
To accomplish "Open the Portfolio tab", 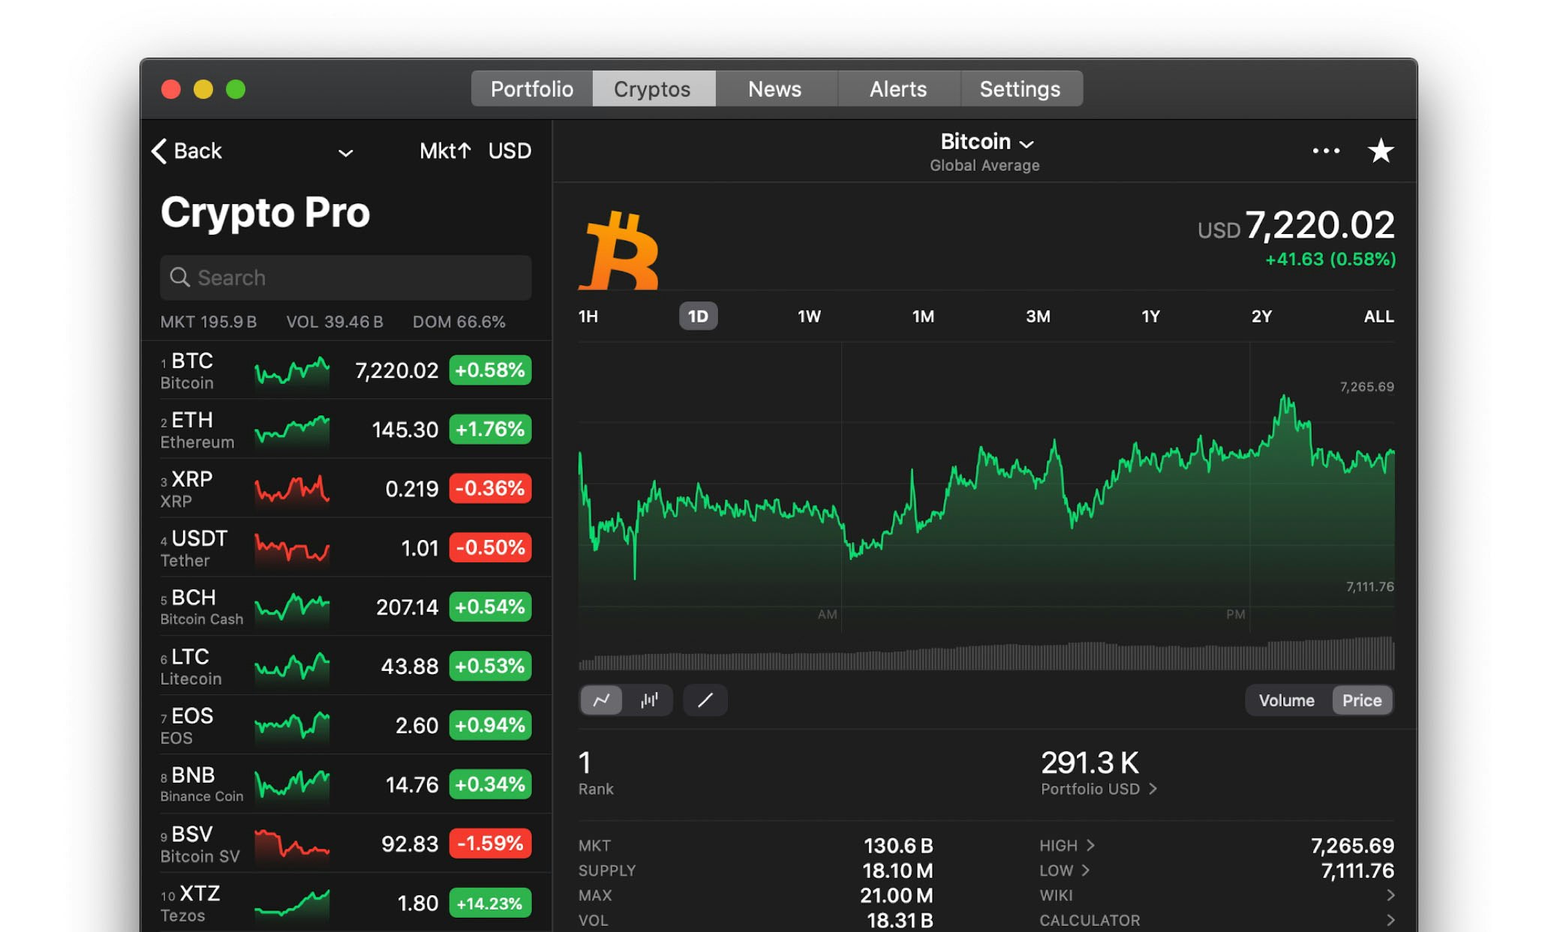I will 531,88.
